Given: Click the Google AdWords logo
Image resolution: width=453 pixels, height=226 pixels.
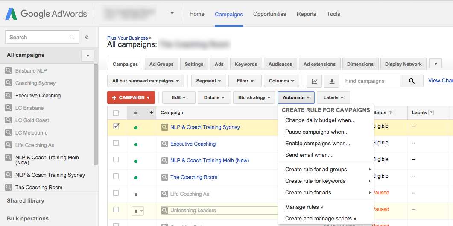Looking at the screenshot, I should [46, 14].
